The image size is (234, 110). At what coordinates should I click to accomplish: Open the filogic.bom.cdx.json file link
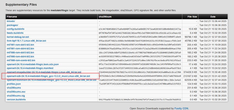[36, 64]
